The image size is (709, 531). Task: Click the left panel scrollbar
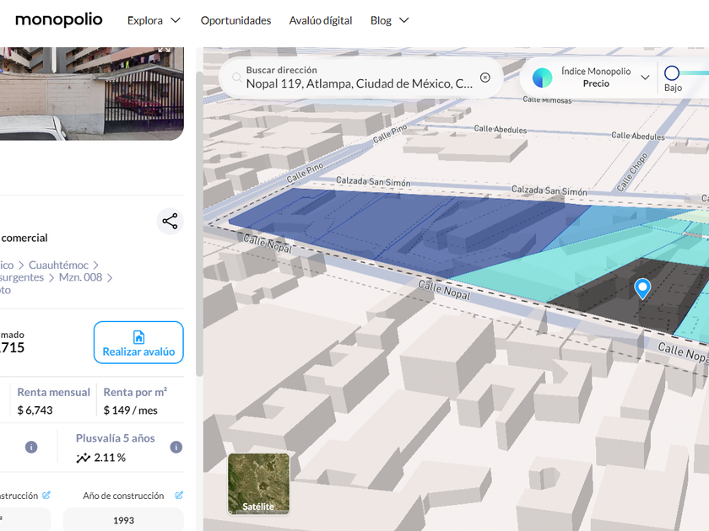[x=199, y=223]
